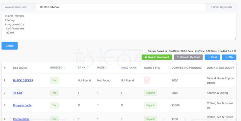Click competing product value 3000
This screenshot has width=241, height=121.
click(x=175, y=93)
